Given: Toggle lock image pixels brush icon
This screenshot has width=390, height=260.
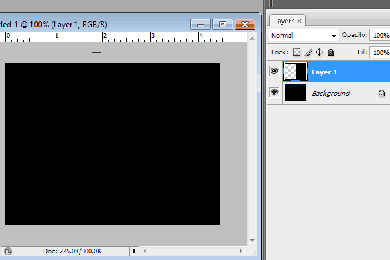Looking at the screenshot, I should [308, 52].
